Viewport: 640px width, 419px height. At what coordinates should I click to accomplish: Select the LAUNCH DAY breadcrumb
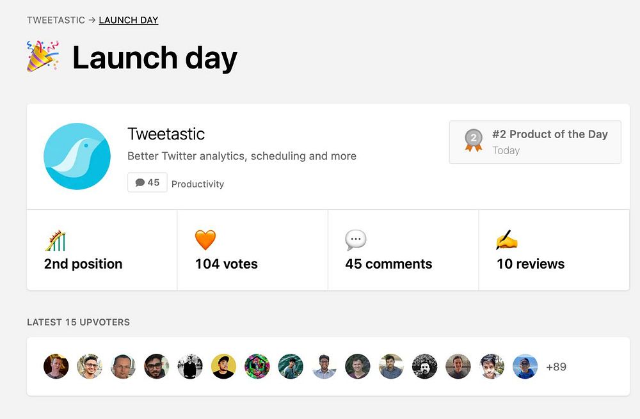[x=128, y=20]
